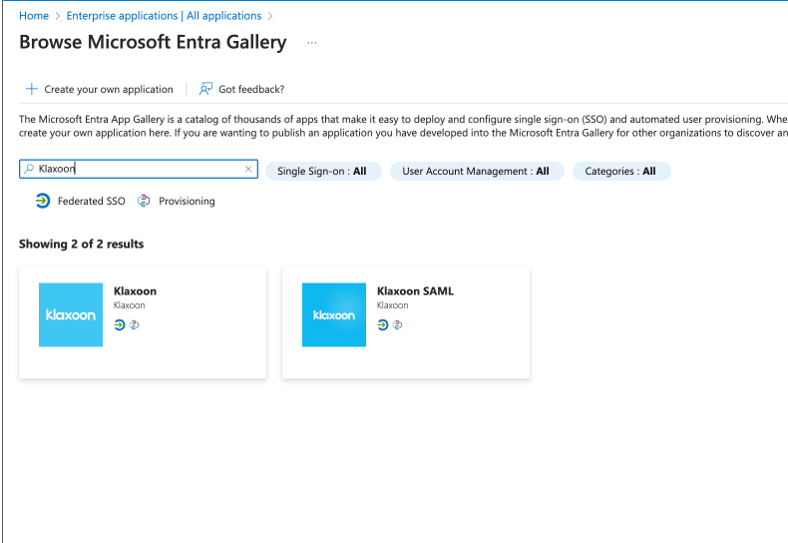Clear the Klaxoon search text with X
The image size is (788, 543).
(x=248, y=170)
